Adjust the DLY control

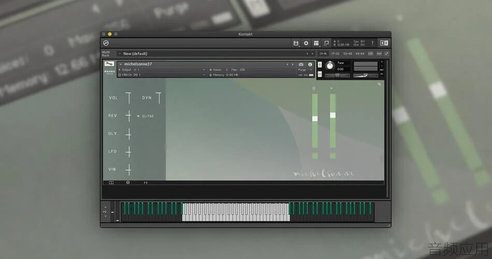[x=128, y=134]
